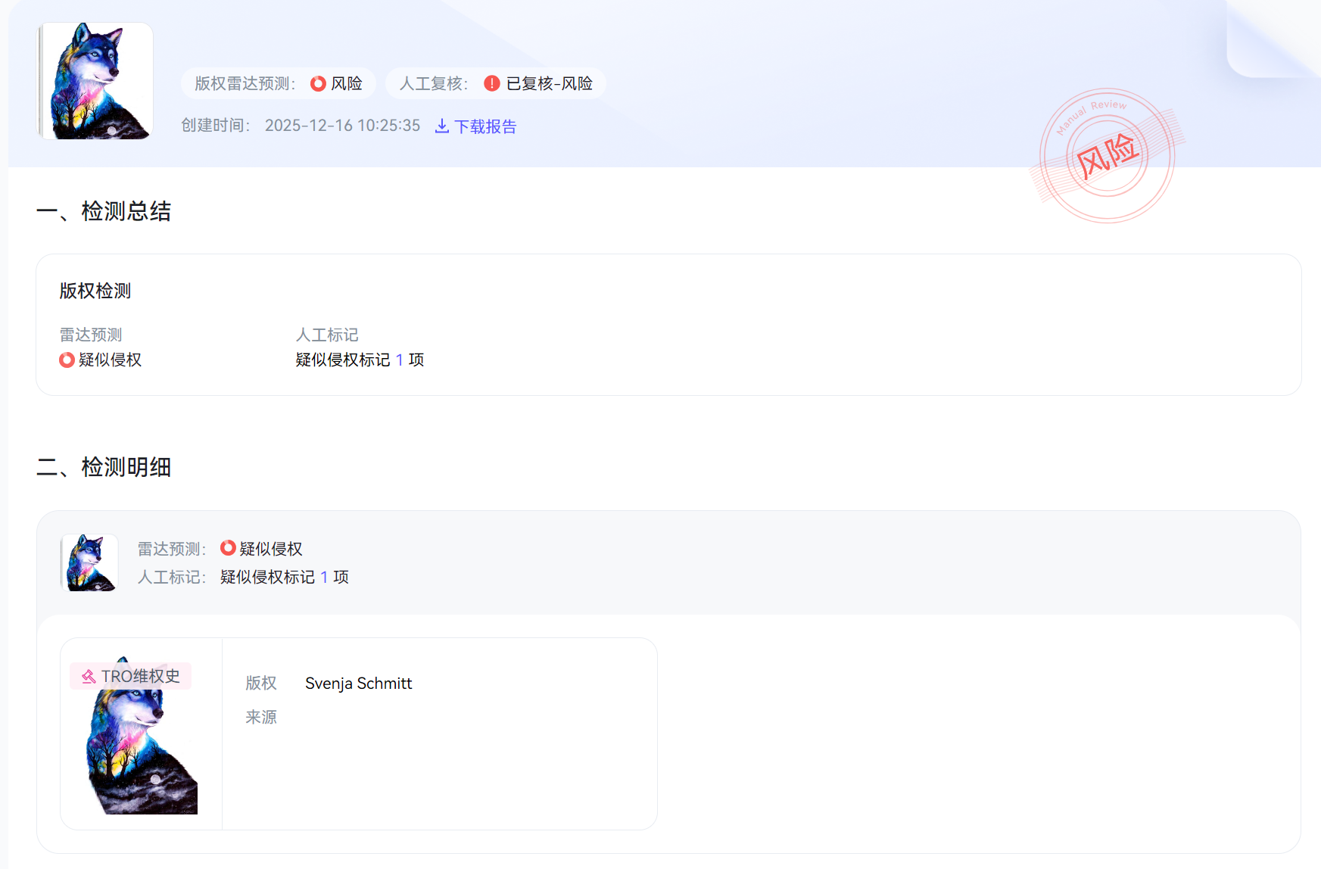Select the copyright holder Svenja Schmitt
The height and width of the screenshot is (869, 1321).
pos(359,684)
